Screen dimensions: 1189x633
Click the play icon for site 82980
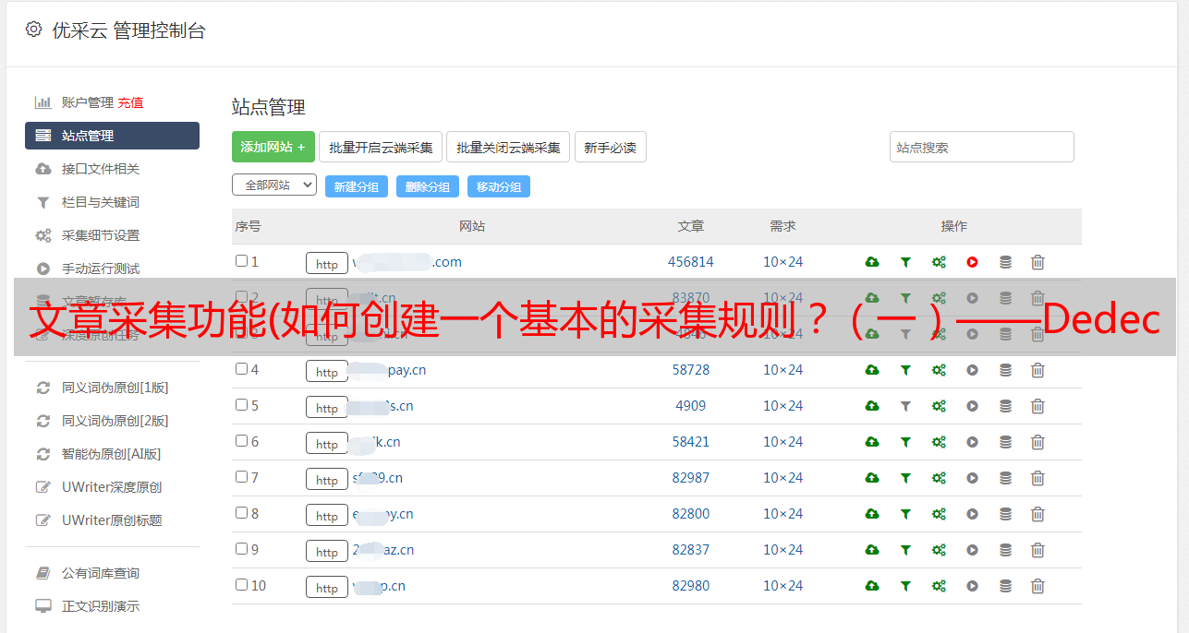coord(972,586)
